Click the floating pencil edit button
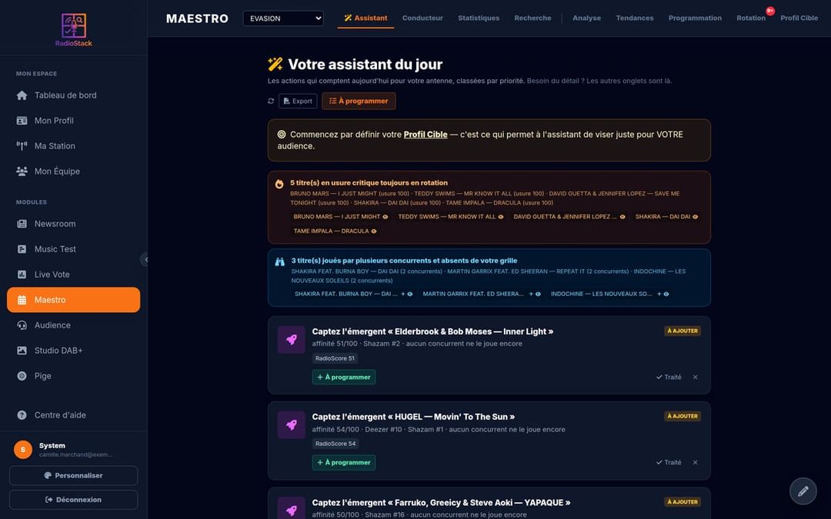This screenshot has width=831, height=519. (803, 491)
